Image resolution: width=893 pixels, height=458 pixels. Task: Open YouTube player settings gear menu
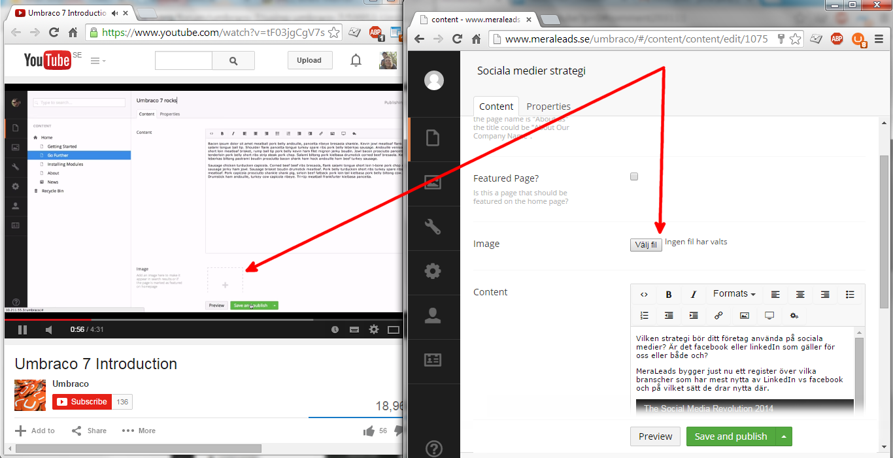[374, 330]
